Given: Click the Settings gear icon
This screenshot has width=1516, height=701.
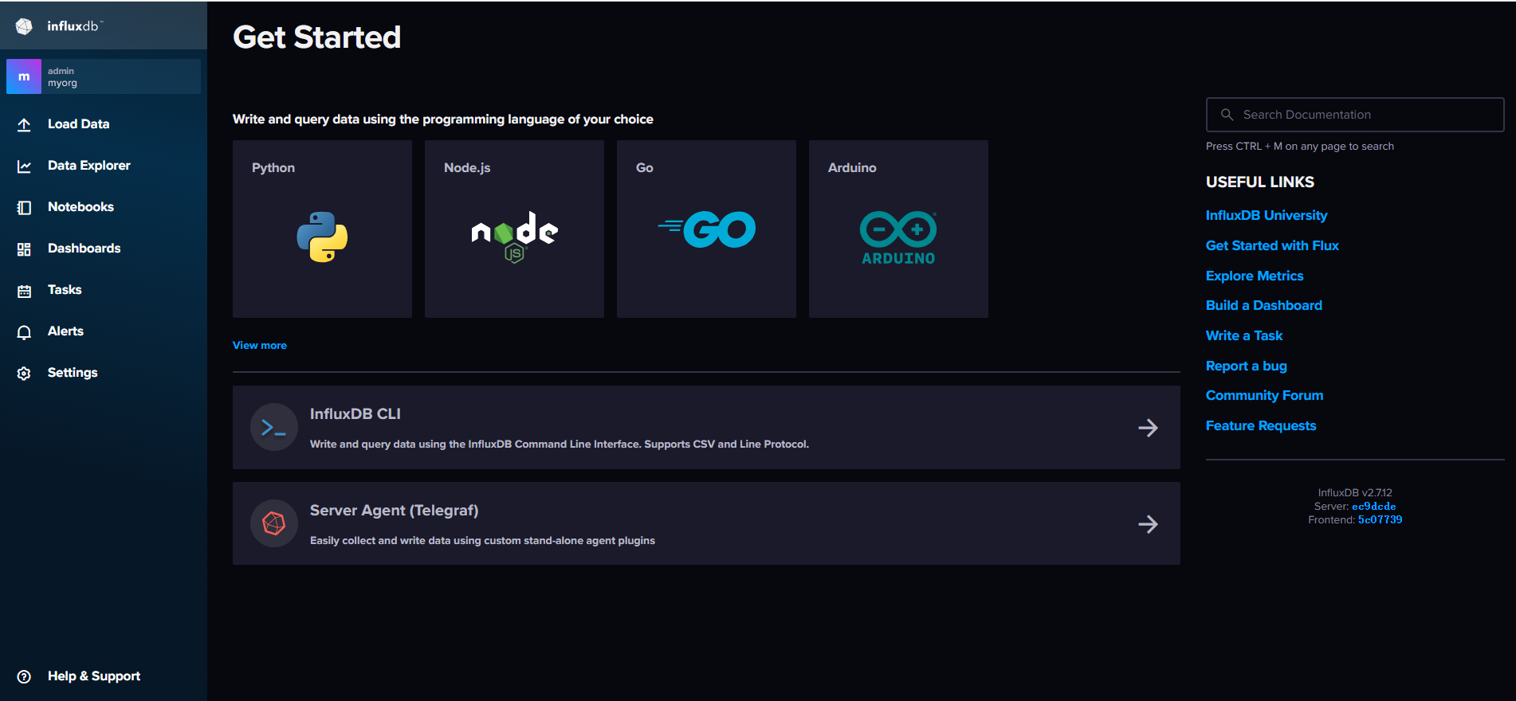Looking at the screenshot, I should pos(24,373).
